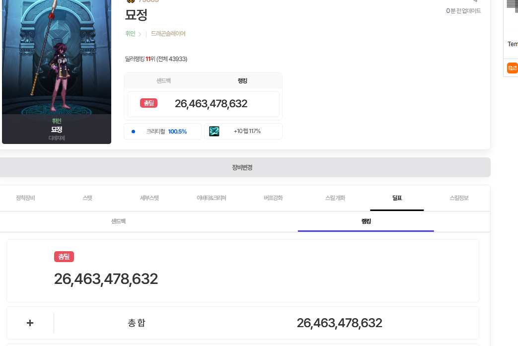The image size is (518, 346).
Task: Select the 딜표 tab
Action: (x=397, y=198)
